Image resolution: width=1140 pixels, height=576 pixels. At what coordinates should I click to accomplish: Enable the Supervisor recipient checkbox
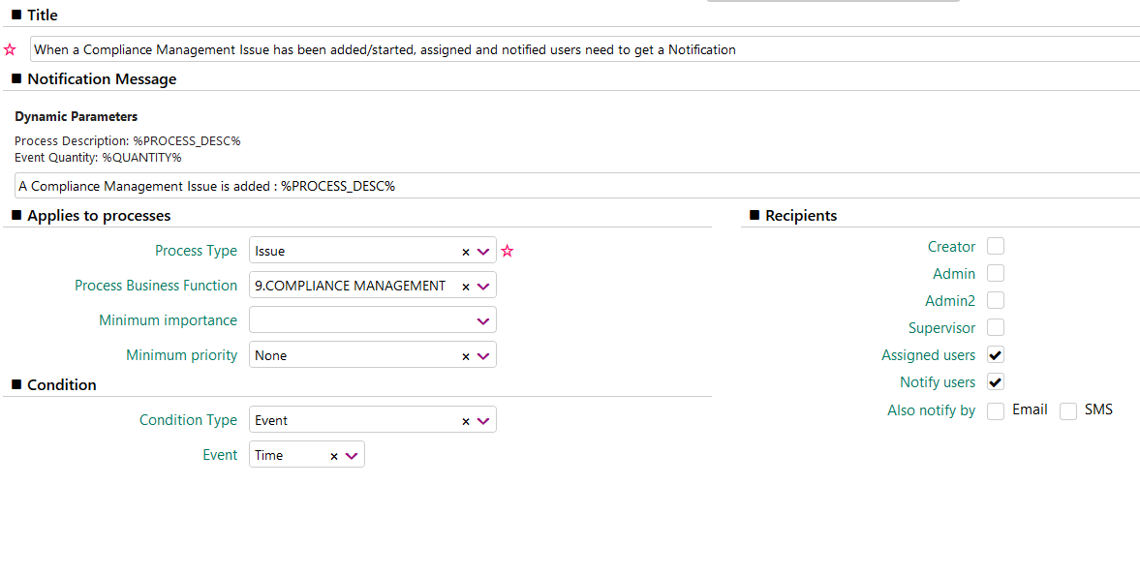click(996, 327)
